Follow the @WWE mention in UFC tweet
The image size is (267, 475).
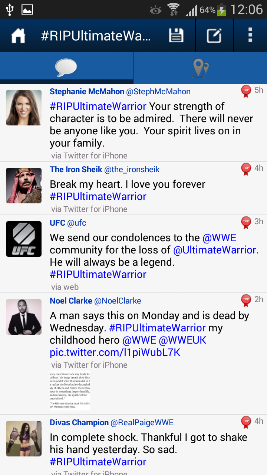[x=220, y=237]
